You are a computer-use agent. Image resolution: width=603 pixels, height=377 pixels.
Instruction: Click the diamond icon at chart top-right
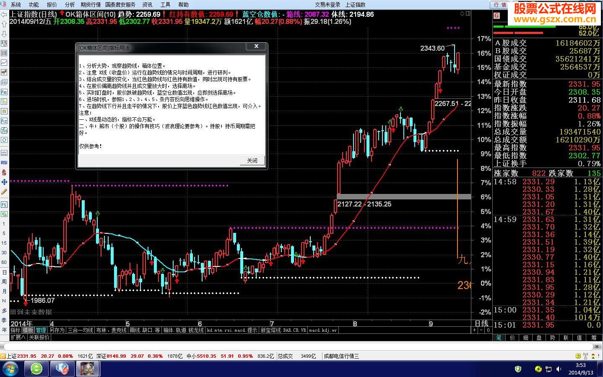[462, 14]
